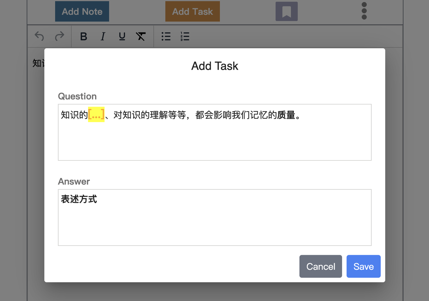Screen dimensions: 429x301
Task: Click the highlighted [...] cloze placeholder
Action: (x=96, y=115)
